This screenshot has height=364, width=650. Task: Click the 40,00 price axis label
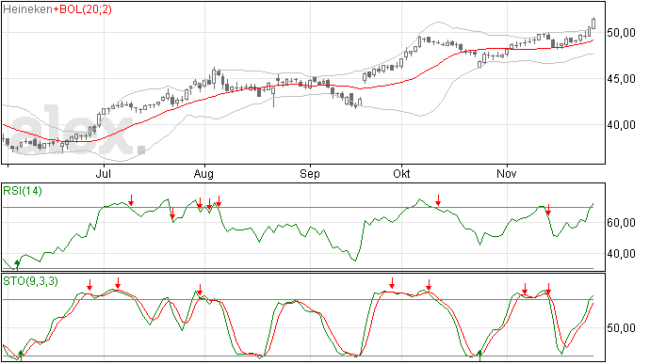621,125
